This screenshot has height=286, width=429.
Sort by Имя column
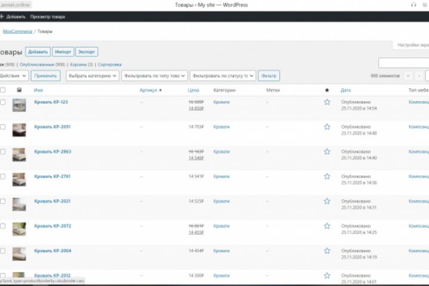[38, 90]
